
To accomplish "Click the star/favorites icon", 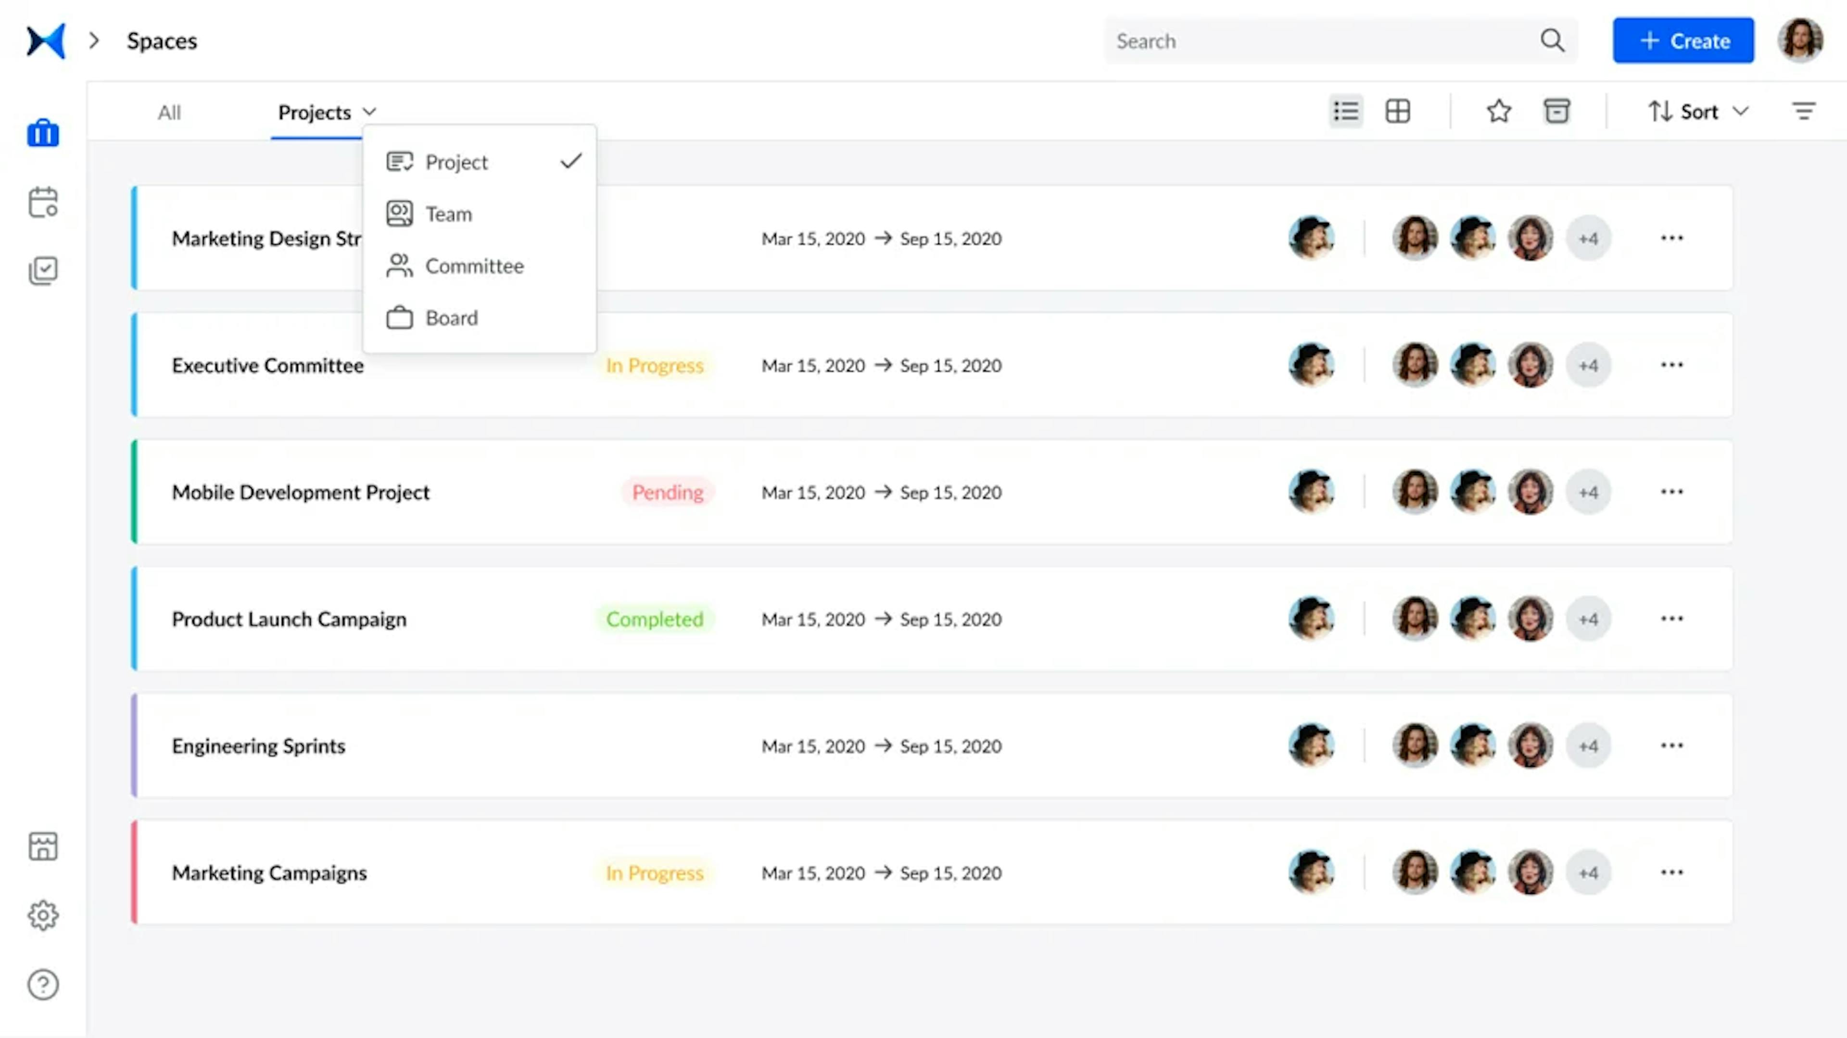I will tap(1499, 112).
